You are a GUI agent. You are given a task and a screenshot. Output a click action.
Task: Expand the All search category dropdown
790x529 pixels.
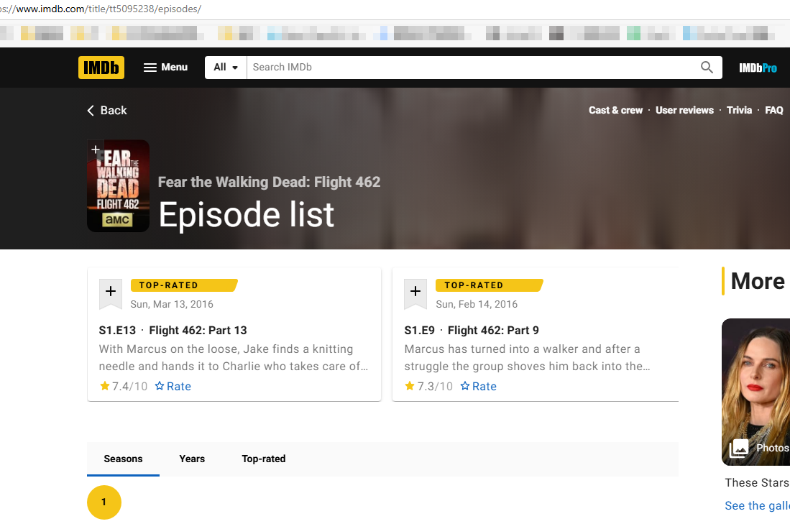(x=226, y=68)
